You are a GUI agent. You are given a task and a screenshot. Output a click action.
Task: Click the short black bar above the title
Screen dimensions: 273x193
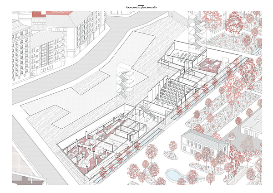[x=141, y=5]
